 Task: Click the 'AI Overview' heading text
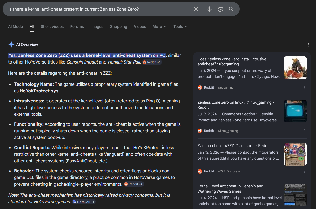[27, 45]
